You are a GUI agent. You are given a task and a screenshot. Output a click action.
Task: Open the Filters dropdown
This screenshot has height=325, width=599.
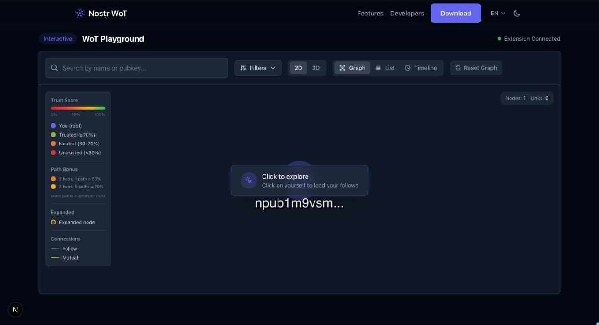pos(258,68)
